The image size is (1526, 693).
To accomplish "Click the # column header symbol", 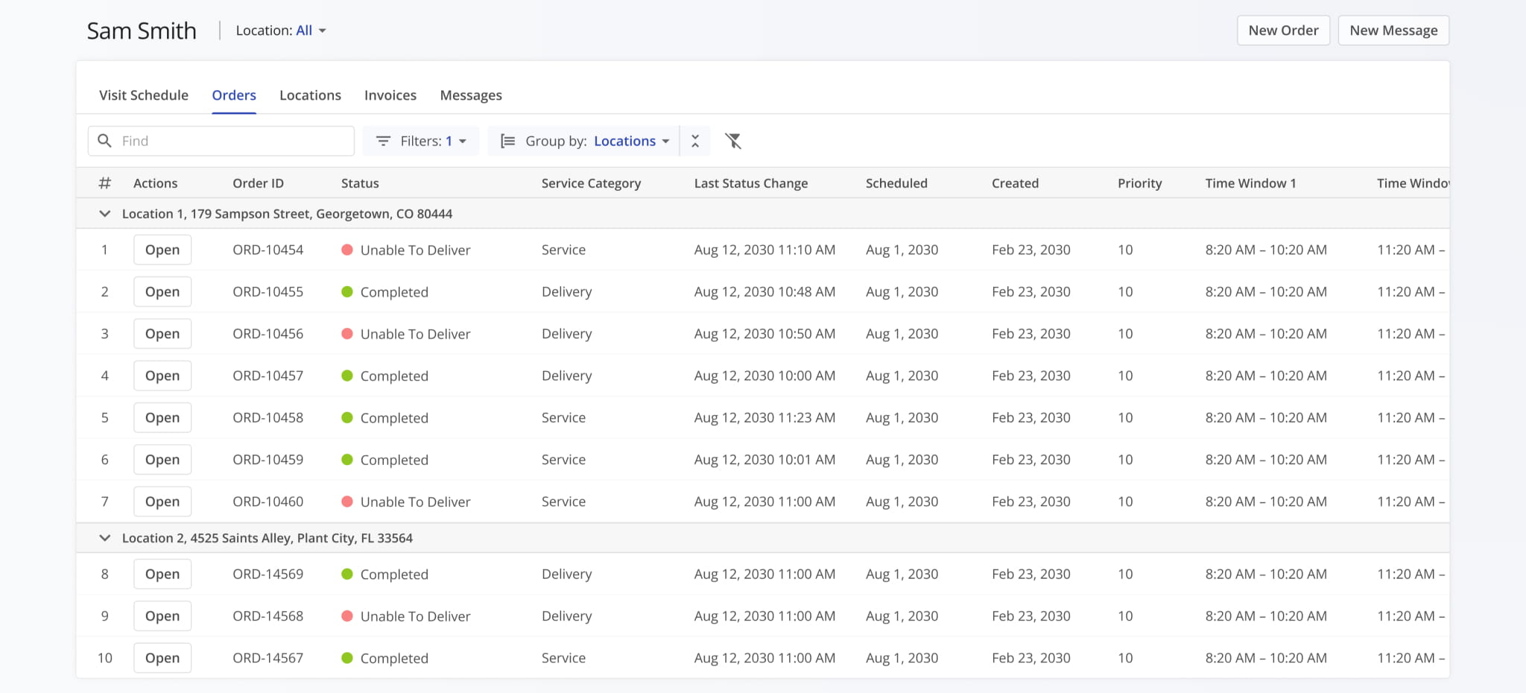I will pyautogui.click(x=105, y=183).
